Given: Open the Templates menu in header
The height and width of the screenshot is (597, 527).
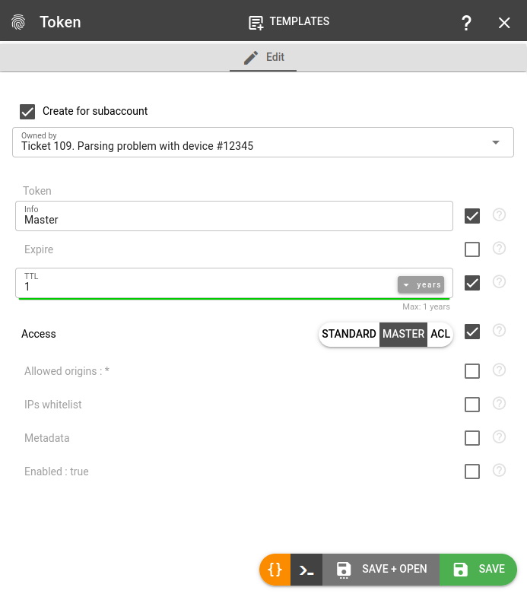Looking at the screenshot, I should coord(289,22).
